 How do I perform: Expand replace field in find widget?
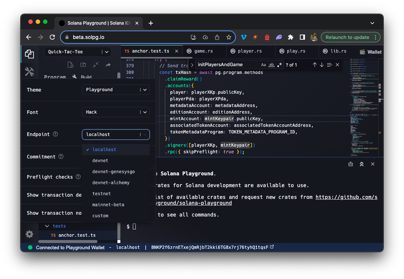[192, 65]
